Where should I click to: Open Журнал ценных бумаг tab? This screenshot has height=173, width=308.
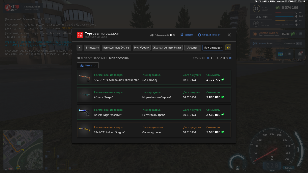click(167, 48)
